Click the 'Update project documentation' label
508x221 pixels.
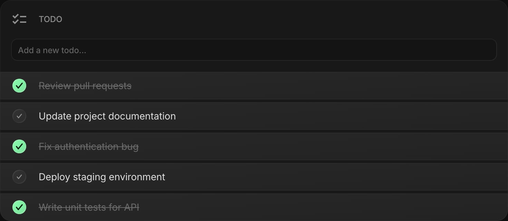(x=107, y=116)
